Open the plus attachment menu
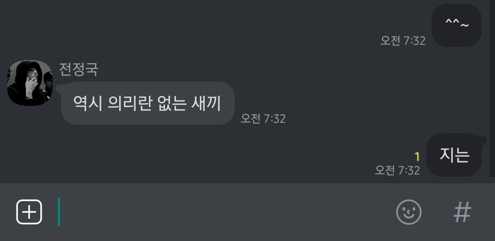Viewport: 495px width, 241px height. [29, 212]
